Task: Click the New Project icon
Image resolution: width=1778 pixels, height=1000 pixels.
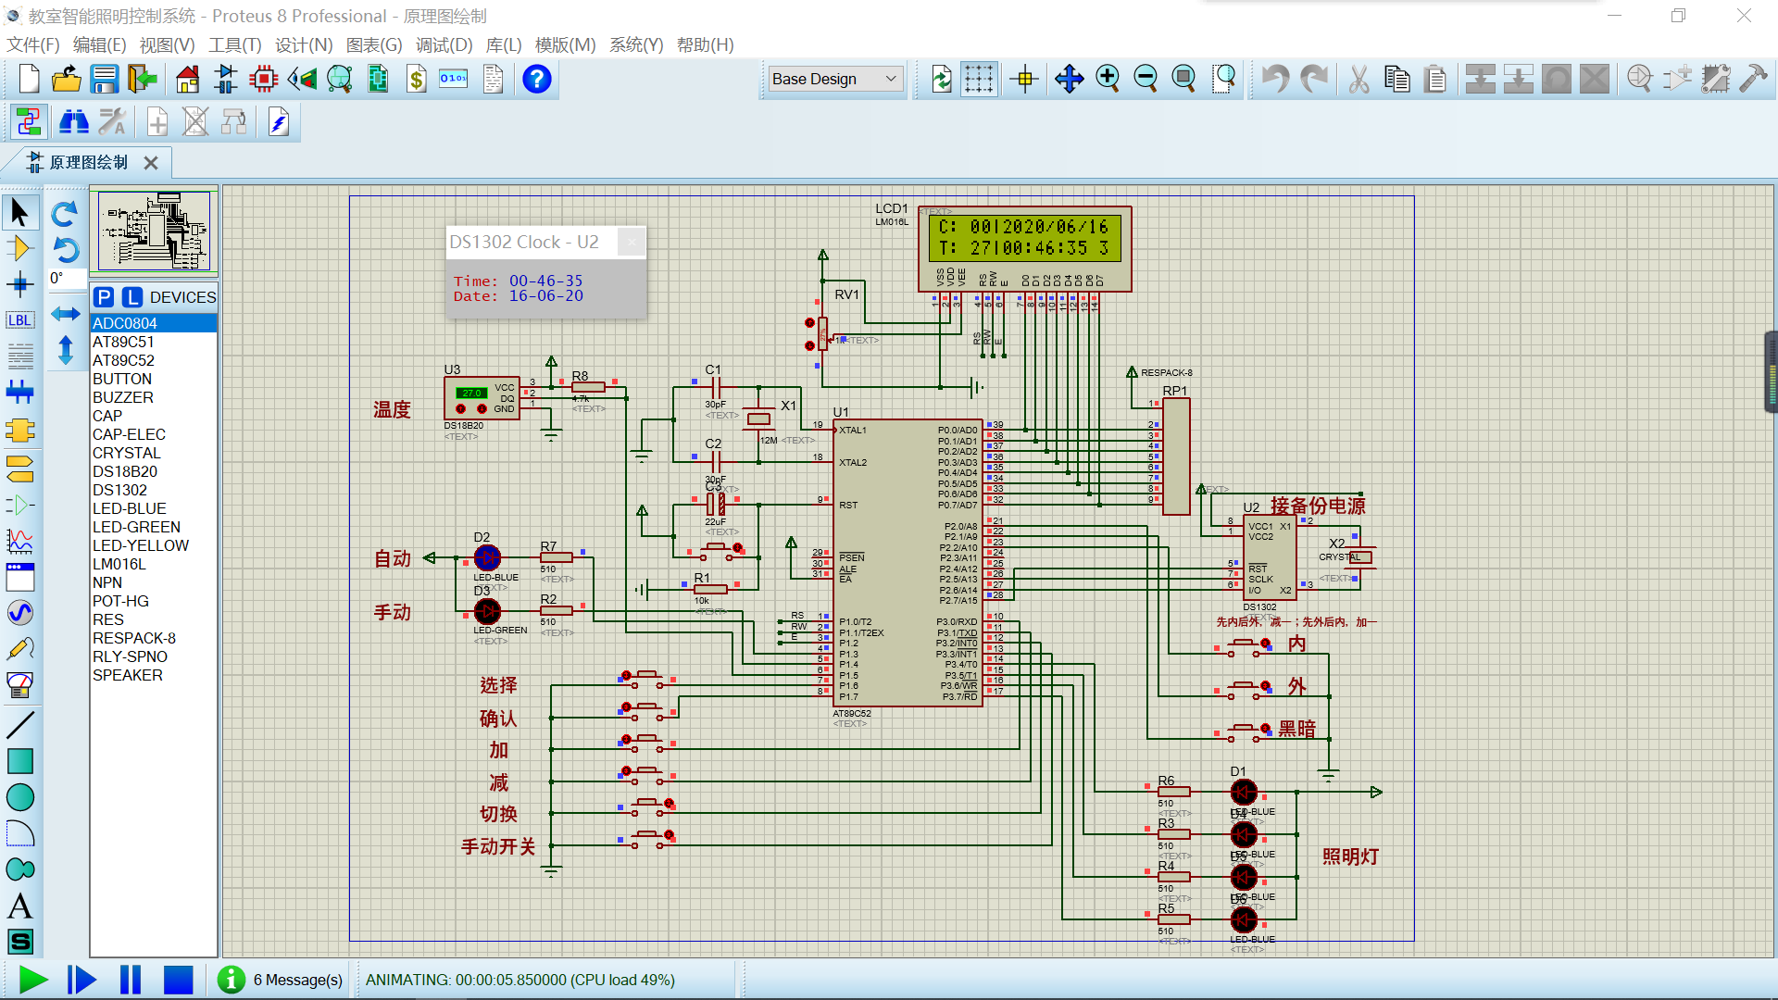Action: [29, 80]
